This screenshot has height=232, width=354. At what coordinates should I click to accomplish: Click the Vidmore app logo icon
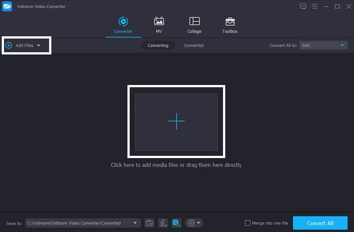[x=7, y=6]
